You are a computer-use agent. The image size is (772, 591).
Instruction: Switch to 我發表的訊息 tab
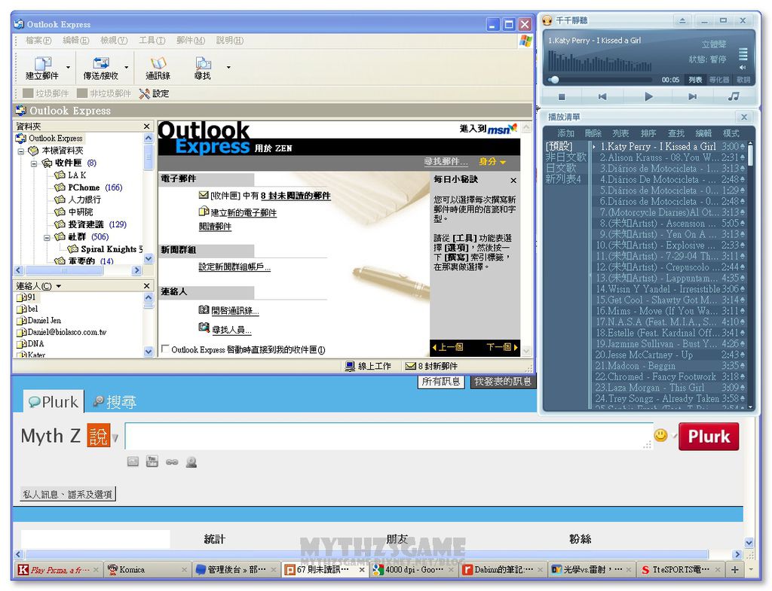click(x=502, y=382)
